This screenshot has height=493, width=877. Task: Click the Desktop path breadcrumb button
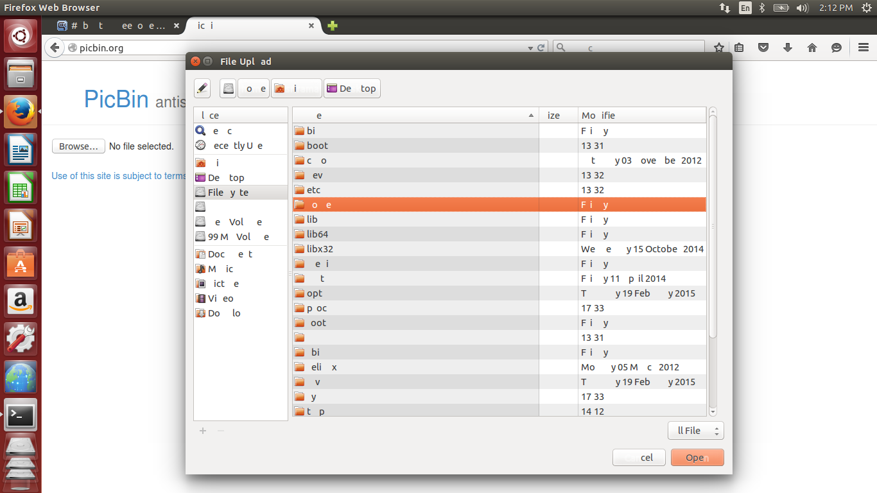point(352,89)
